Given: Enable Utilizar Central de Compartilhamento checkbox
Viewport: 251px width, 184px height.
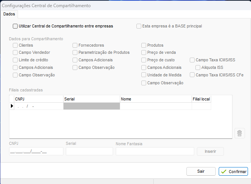Looking at the screenshot, I should point(15,26).
